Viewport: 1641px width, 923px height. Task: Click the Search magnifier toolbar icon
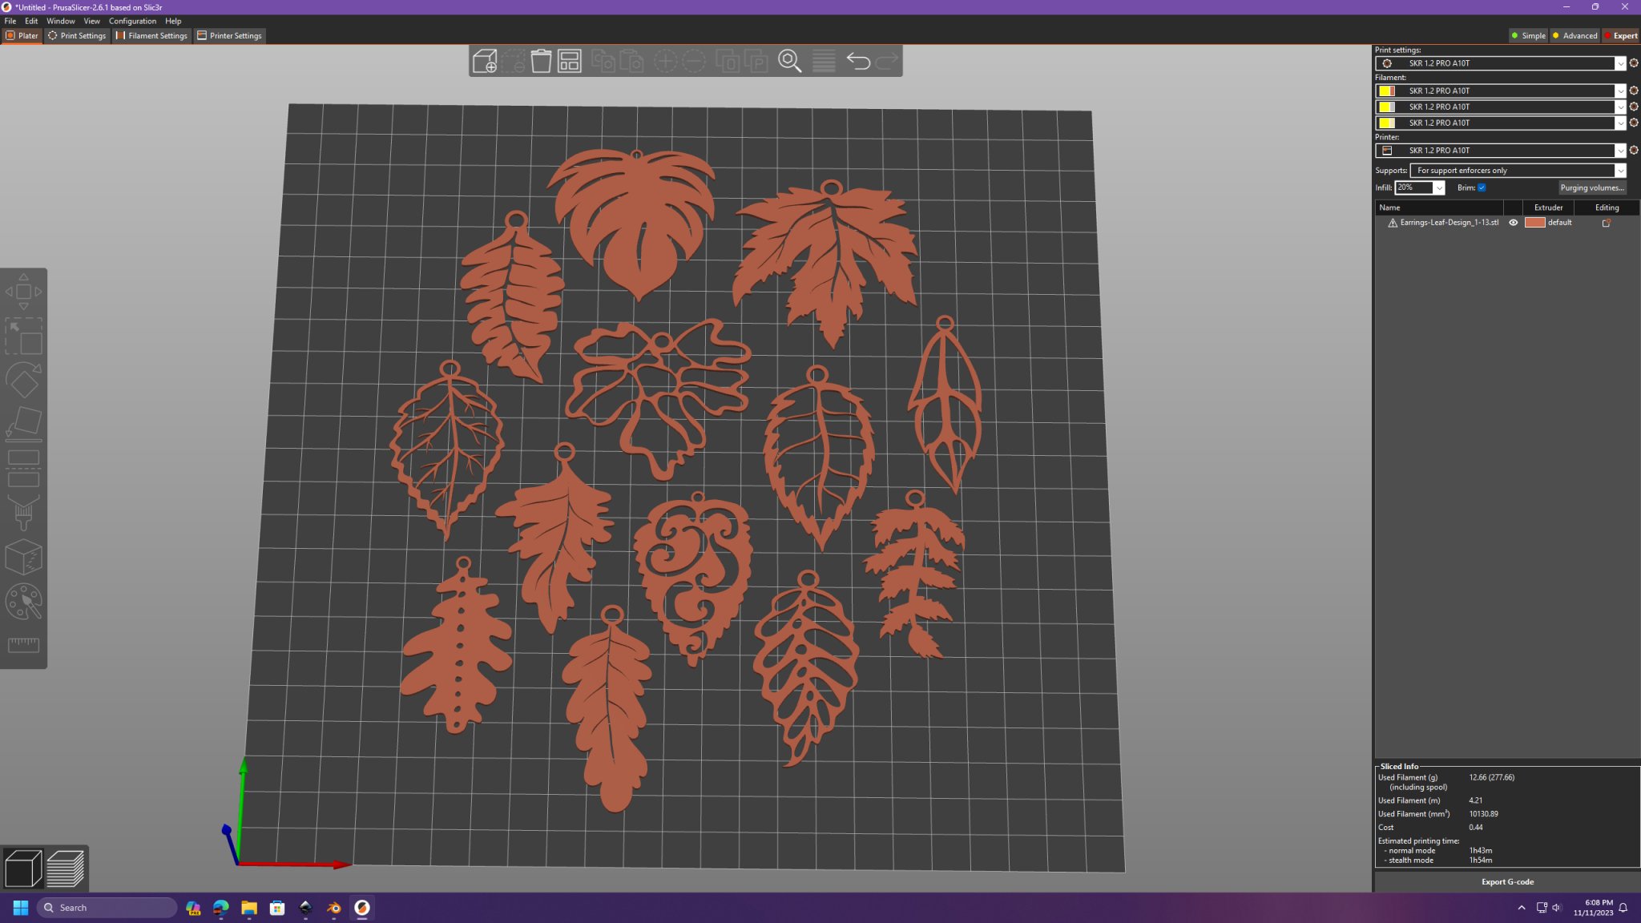pyautogui.click(x=790, y=61)
